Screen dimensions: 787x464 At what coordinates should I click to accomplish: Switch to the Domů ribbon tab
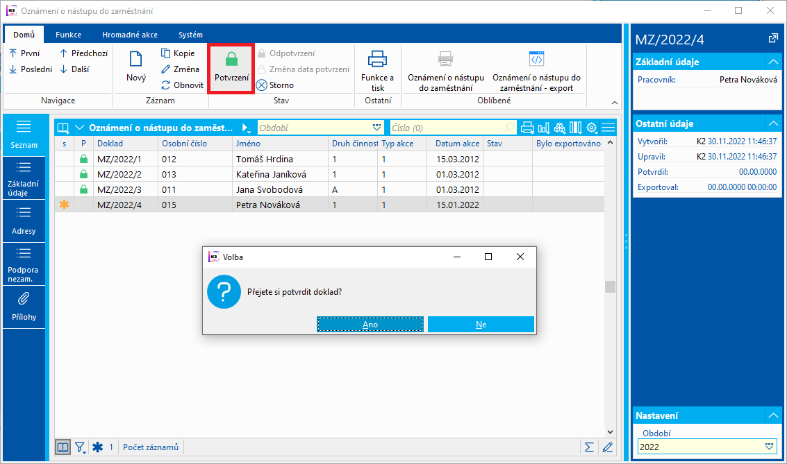pos(24,35)
